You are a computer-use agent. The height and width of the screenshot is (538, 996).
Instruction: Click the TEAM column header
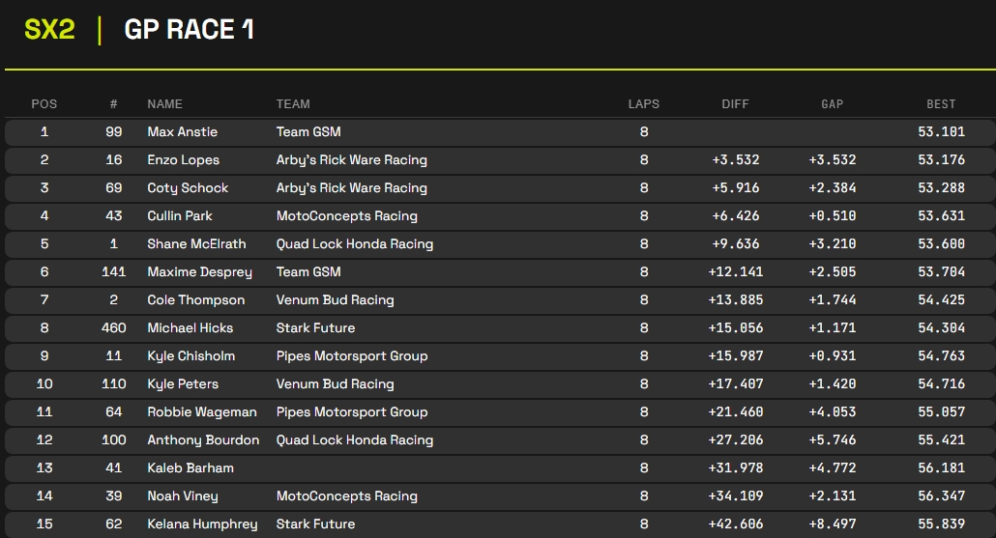pyautogui.click(x=293, y=104)
